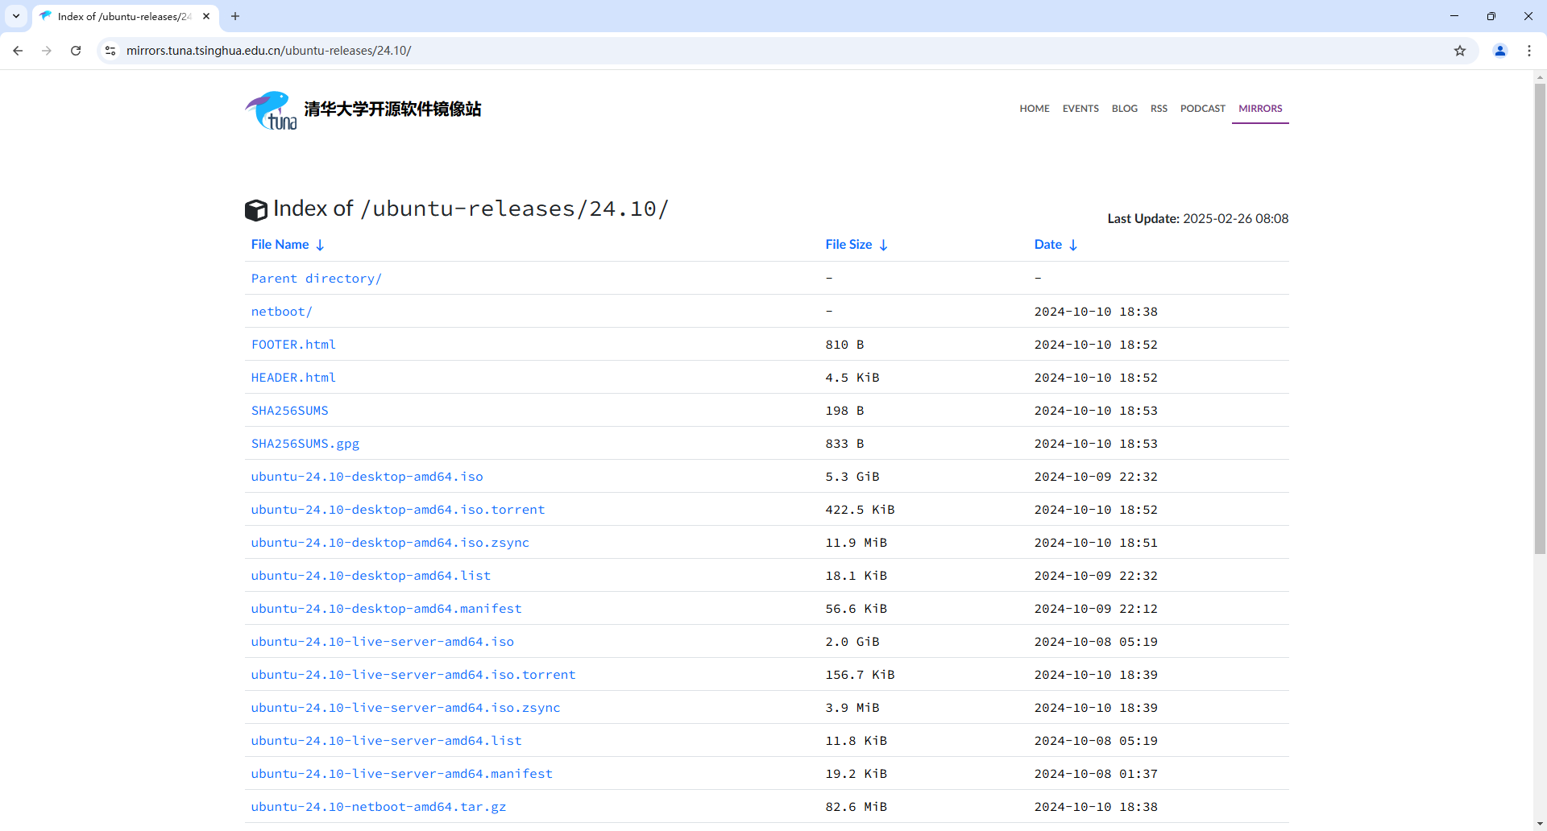Open ubuntu-24.10-live-server-amd64.list
The image size is (1547, 831).
pyautogui.click(x=387, y=741)
